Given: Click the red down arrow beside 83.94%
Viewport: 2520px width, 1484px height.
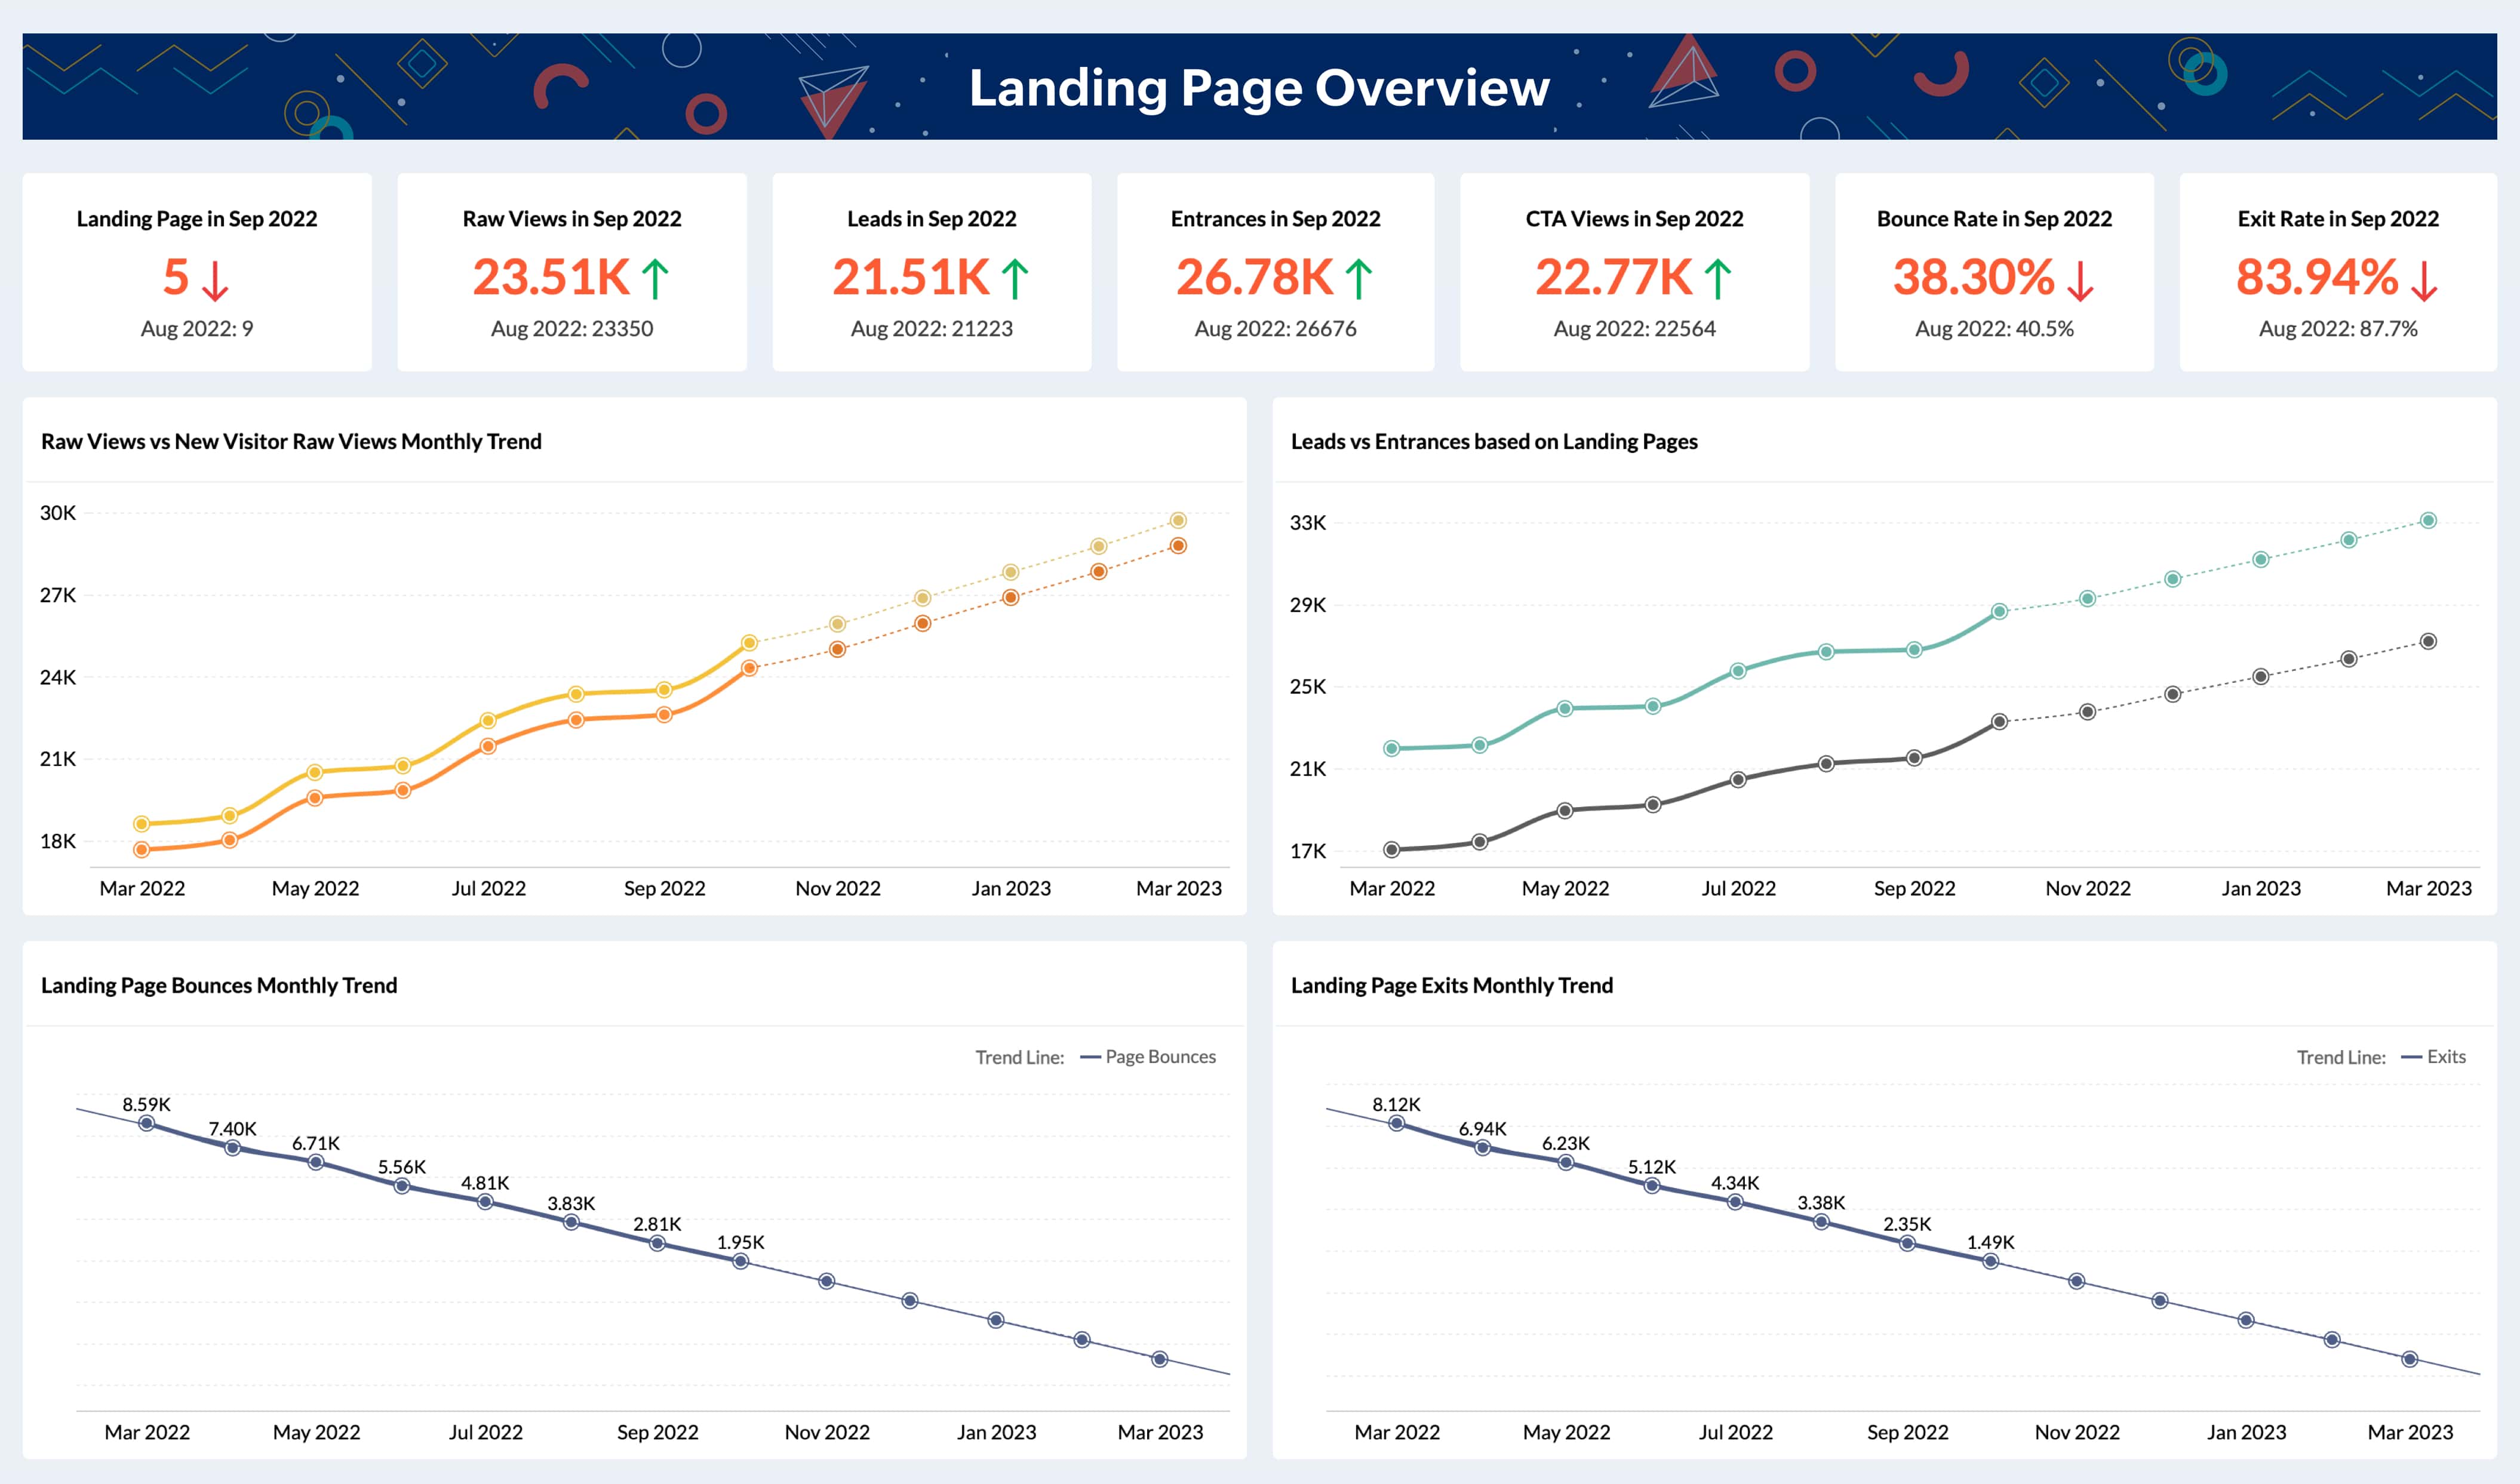Looking at the screenshot, I should point(2424,281).
